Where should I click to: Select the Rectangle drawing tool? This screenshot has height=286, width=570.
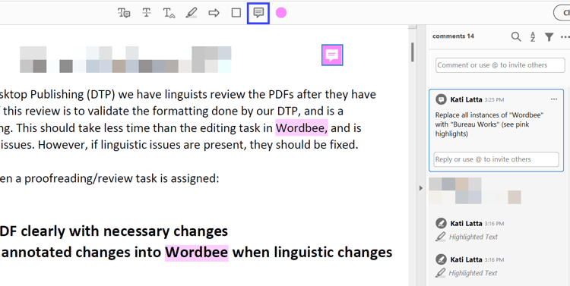(x=236, y=13)
